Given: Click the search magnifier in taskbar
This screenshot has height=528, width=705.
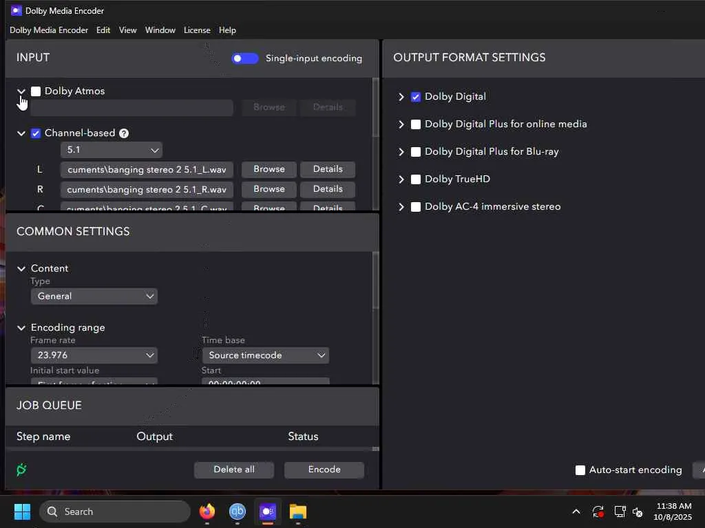Looking at the screenshot, I should click(x=52, y=511).
